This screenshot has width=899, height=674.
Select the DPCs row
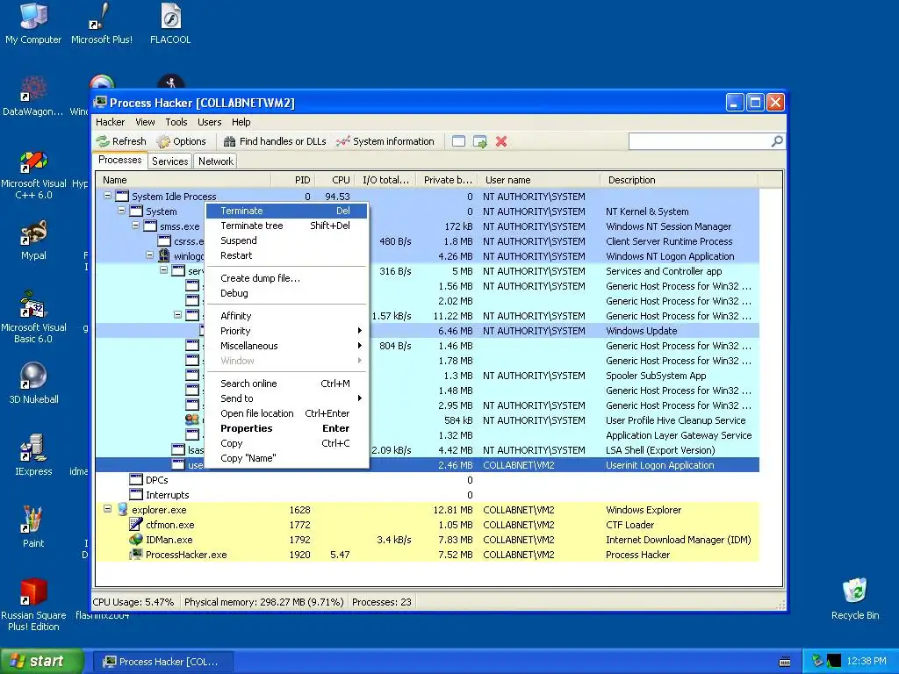(x=428, y=480)
